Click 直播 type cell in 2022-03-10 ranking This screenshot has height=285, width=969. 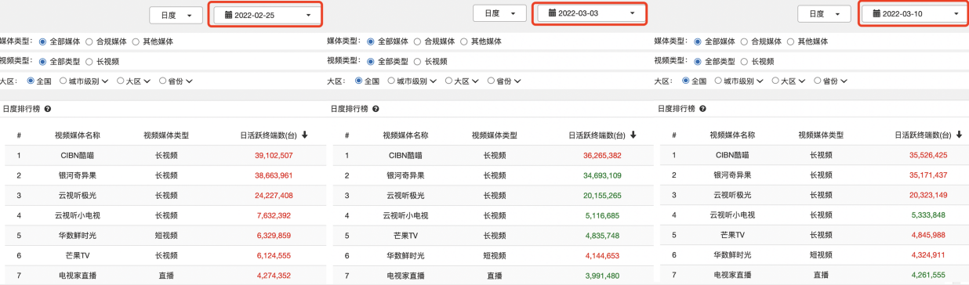pos(821,276)
